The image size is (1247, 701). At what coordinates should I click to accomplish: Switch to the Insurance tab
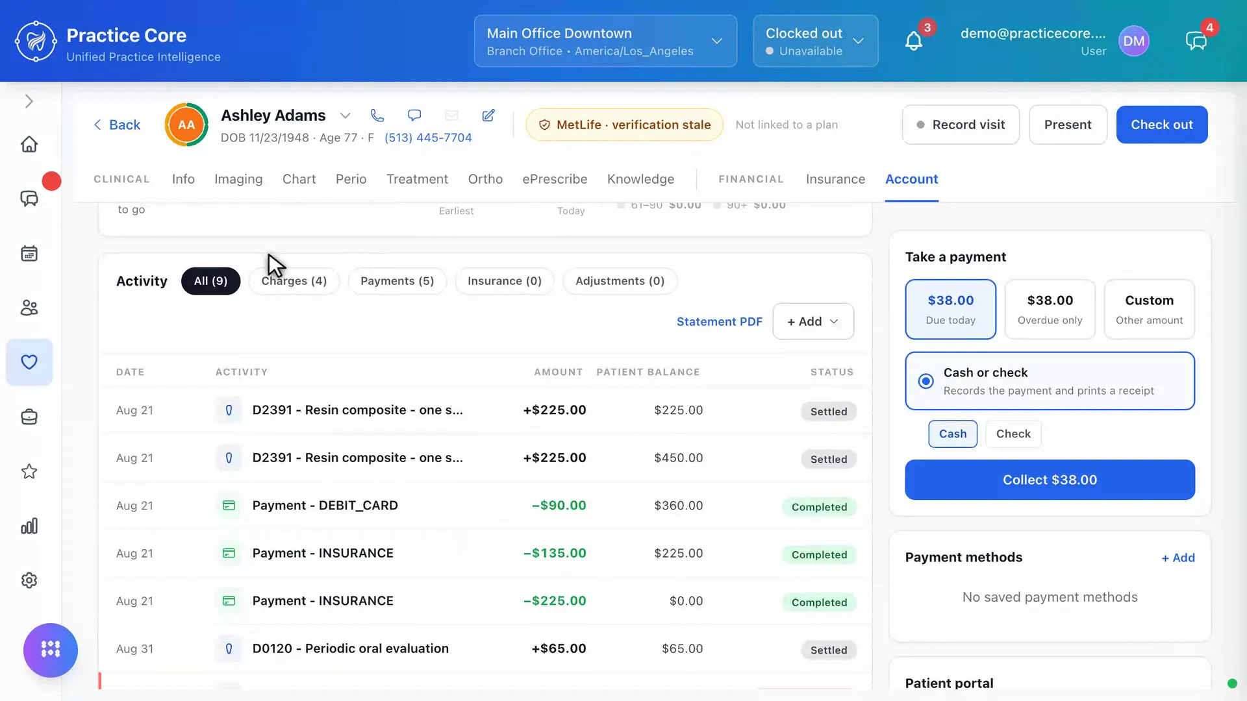(835, 179)
